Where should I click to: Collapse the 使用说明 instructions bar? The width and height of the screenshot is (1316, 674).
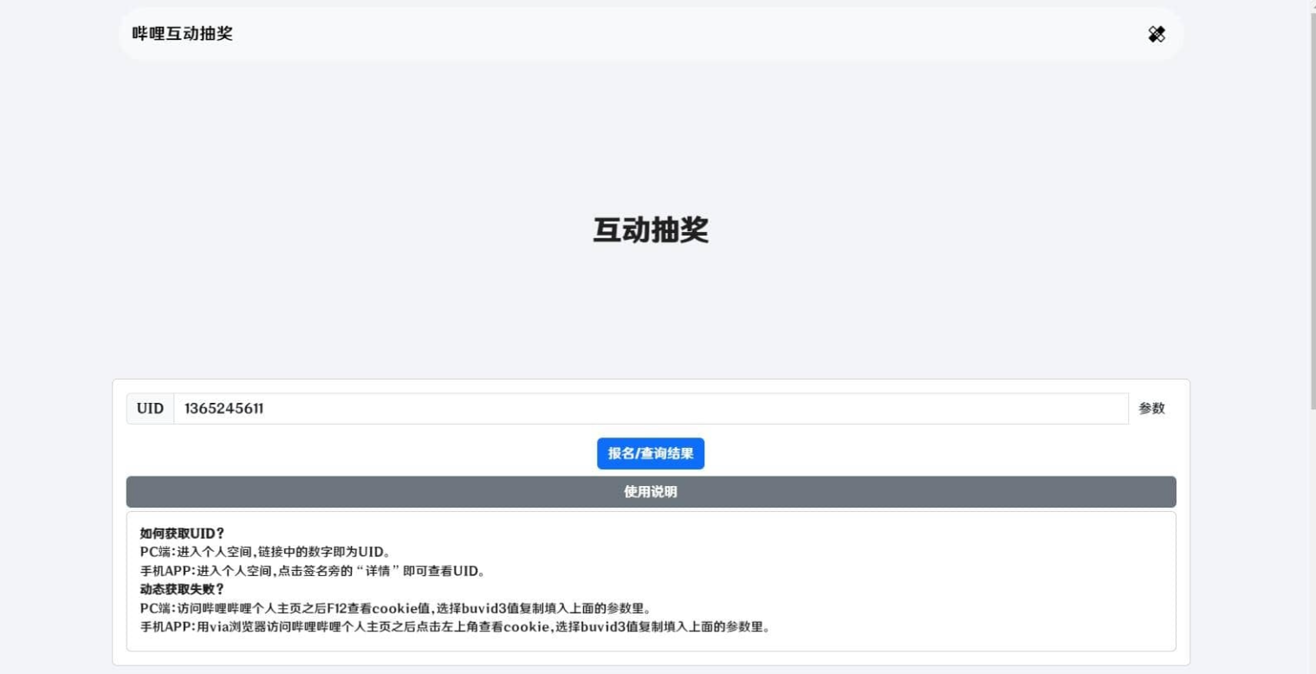pyautogui.click(x=651, y=492)
